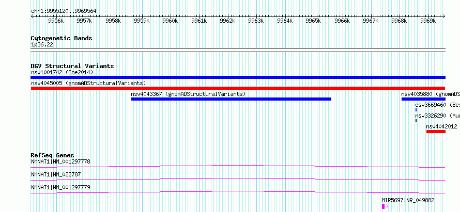Select the 9960k ruler position
Screen dimensions: 460x212
(171, 21)
